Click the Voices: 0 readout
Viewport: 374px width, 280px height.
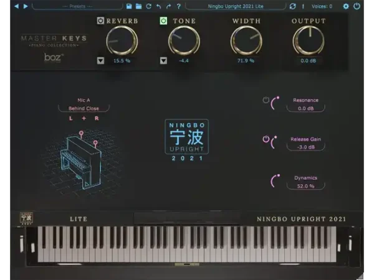322,6
